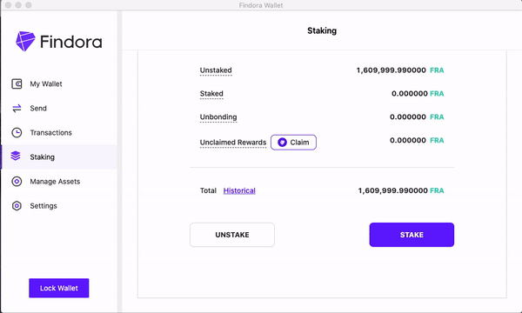This screenshot has height=313, width=522.
Task: Click the UNSTAKE button
Action: coord(232,235)
